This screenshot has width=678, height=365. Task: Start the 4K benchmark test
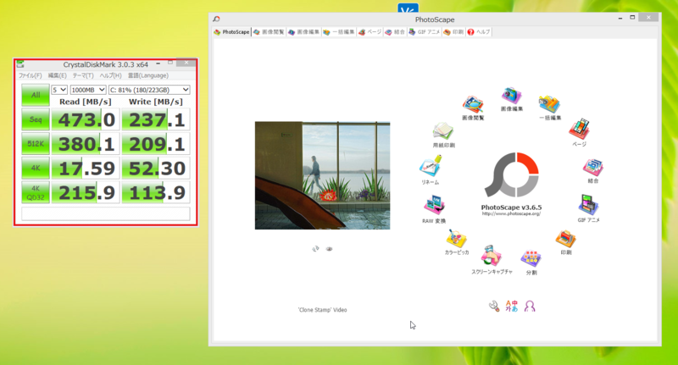36,168
